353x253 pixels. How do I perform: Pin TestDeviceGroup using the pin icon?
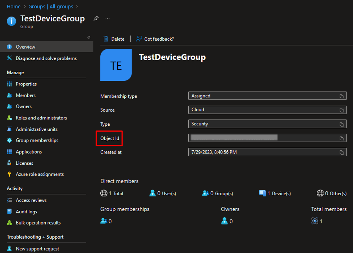coord(96,18)
